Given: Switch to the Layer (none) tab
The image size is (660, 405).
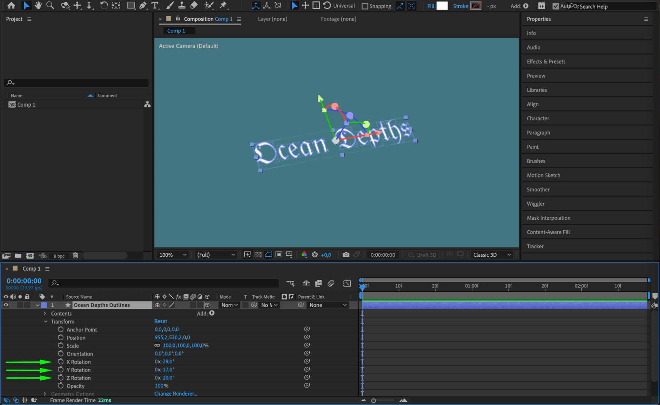Looking at the screenshot, I should click(272, 19).
